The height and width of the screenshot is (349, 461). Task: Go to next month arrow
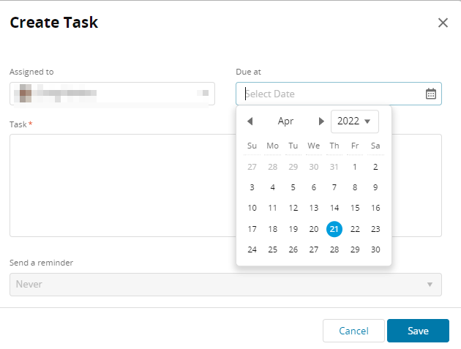pyautogui.click(x=321, y=121)
